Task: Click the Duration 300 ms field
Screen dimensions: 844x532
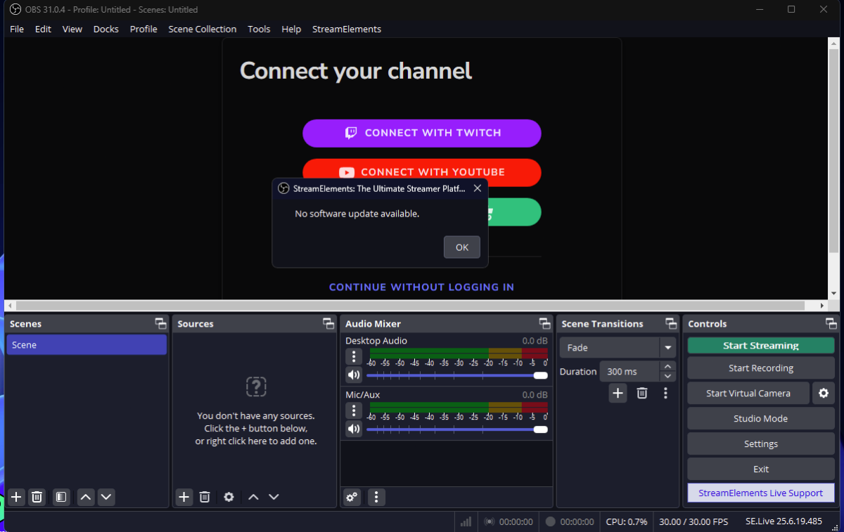Action: click(x=629, y=371)
